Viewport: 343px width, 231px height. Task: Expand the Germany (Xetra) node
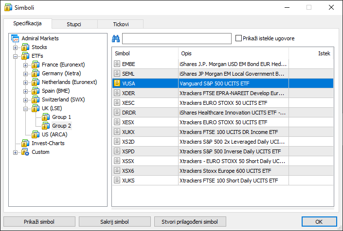click(25, 74)
